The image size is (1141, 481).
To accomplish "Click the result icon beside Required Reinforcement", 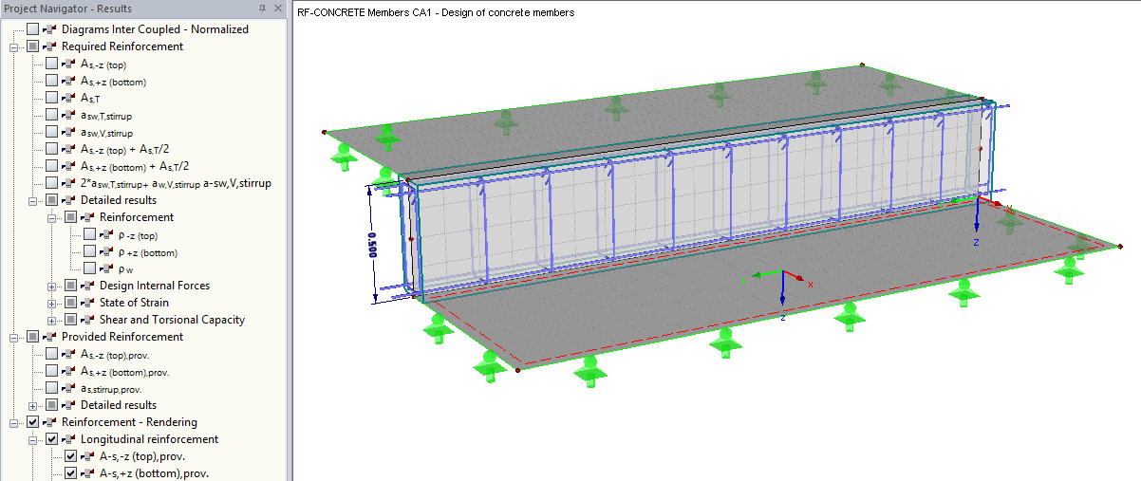I will pyautogui.click(x=50, y=46).
